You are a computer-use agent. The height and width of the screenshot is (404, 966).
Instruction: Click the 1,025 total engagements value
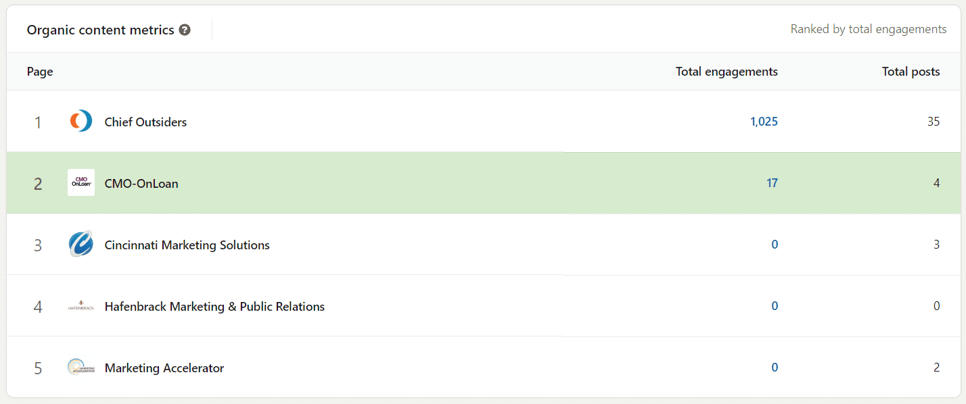pos(764,122)
